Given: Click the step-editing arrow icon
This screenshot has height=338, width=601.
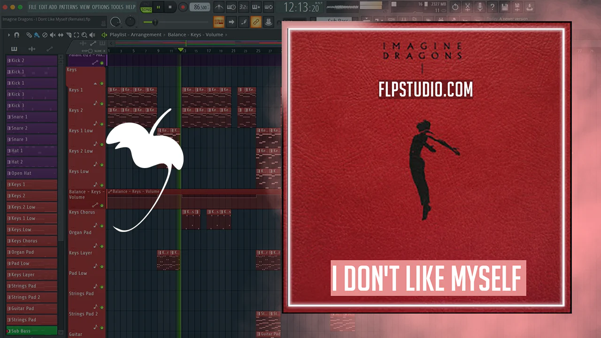Looking at the screenshot, I should [x=231, y=22].
